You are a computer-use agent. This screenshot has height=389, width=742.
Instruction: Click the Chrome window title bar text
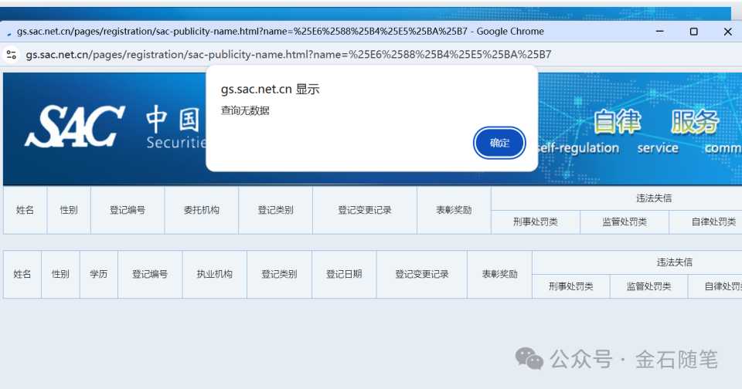click(x=280, y=32)
